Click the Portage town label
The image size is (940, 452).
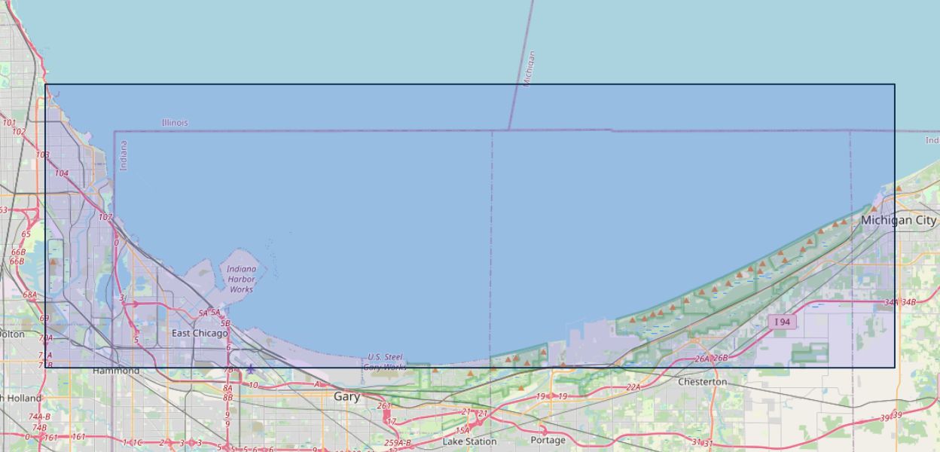[548, 440]
